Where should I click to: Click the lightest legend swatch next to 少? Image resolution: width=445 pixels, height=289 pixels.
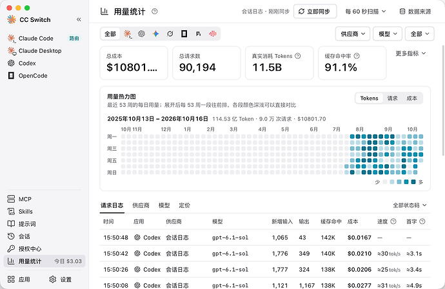coord(385,182)
